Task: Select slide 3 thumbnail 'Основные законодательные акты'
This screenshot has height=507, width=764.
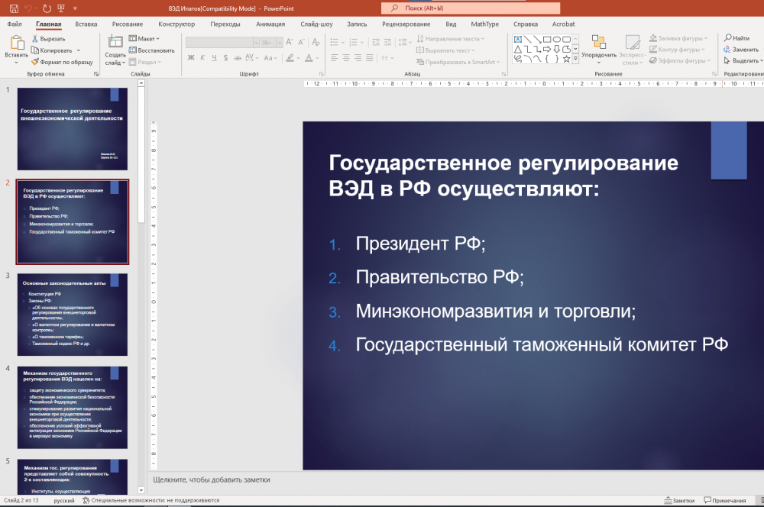Action: click(x=73, y=314)
